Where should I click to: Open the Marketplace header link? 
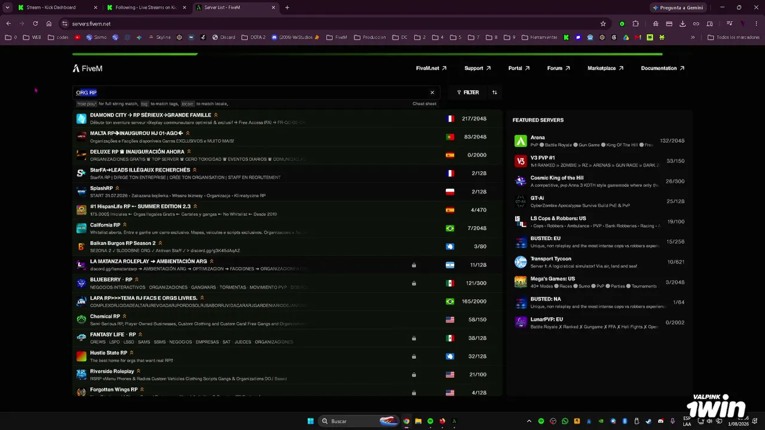(x=605, y=69)
